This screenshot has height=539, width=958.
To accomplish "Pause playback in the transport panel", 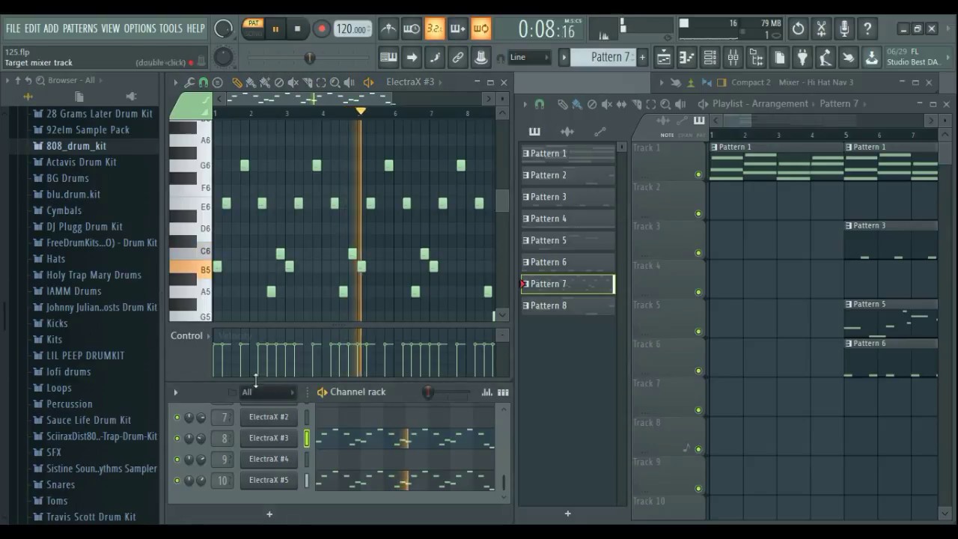I will pos(275,29).
